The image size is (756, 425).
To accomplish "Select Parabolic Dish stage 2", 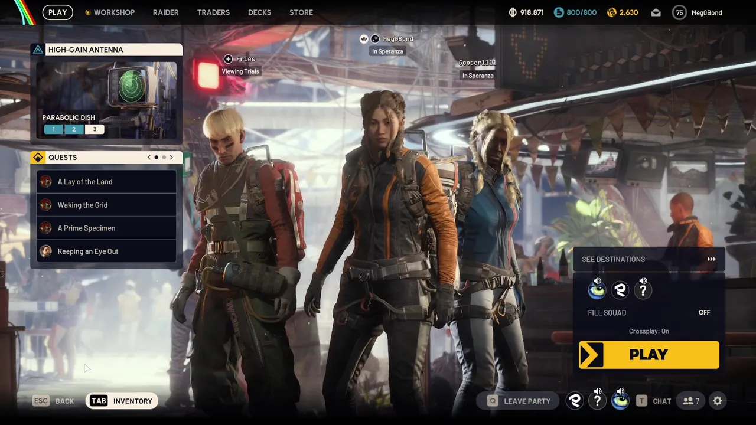I will click(x=74, y=129).
